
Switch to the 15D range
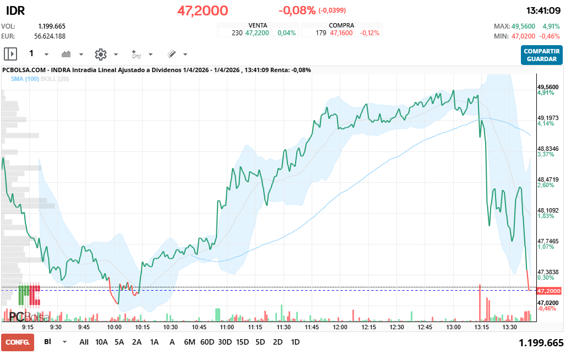(x=242, y=342)
